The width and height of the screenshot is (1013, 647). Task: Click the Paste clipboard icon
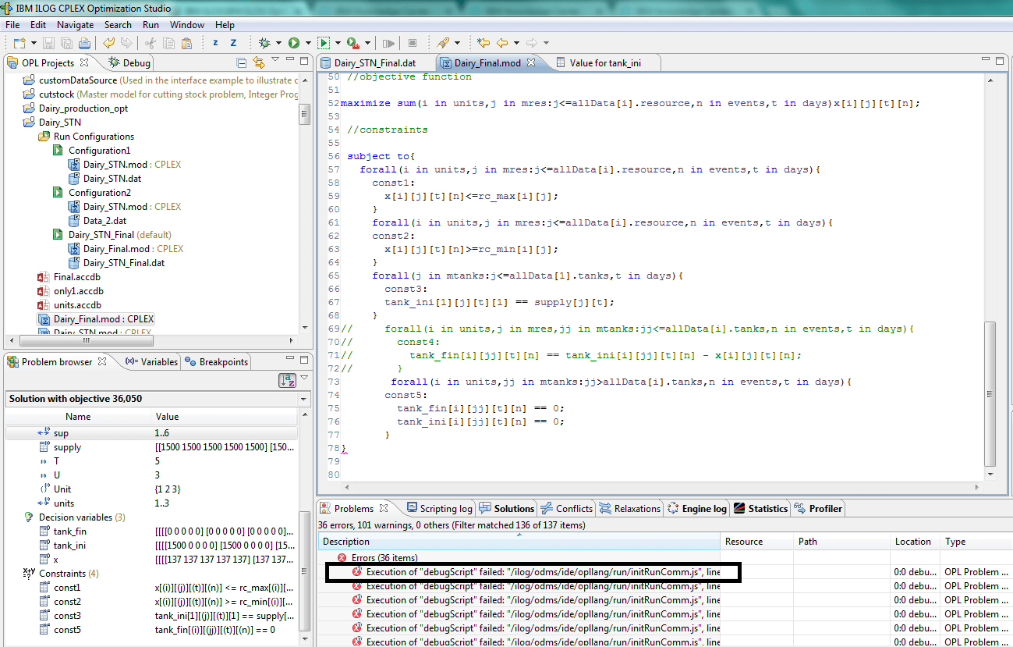[186, 43]
